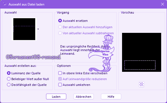
Task: Click the Laden button
Action: tap(56, 97)
